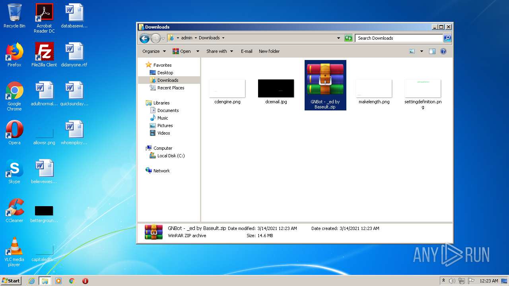Select adultnormal... document on desktop
Screen dimensions: 509x286
[x=44, y=94]
